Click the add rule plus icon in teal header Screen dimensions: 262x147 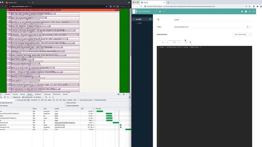(x=164, y=11)
